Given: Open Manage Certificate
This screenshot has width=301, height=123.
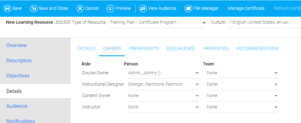Looking at the screenshot, I should pos(246,9).
